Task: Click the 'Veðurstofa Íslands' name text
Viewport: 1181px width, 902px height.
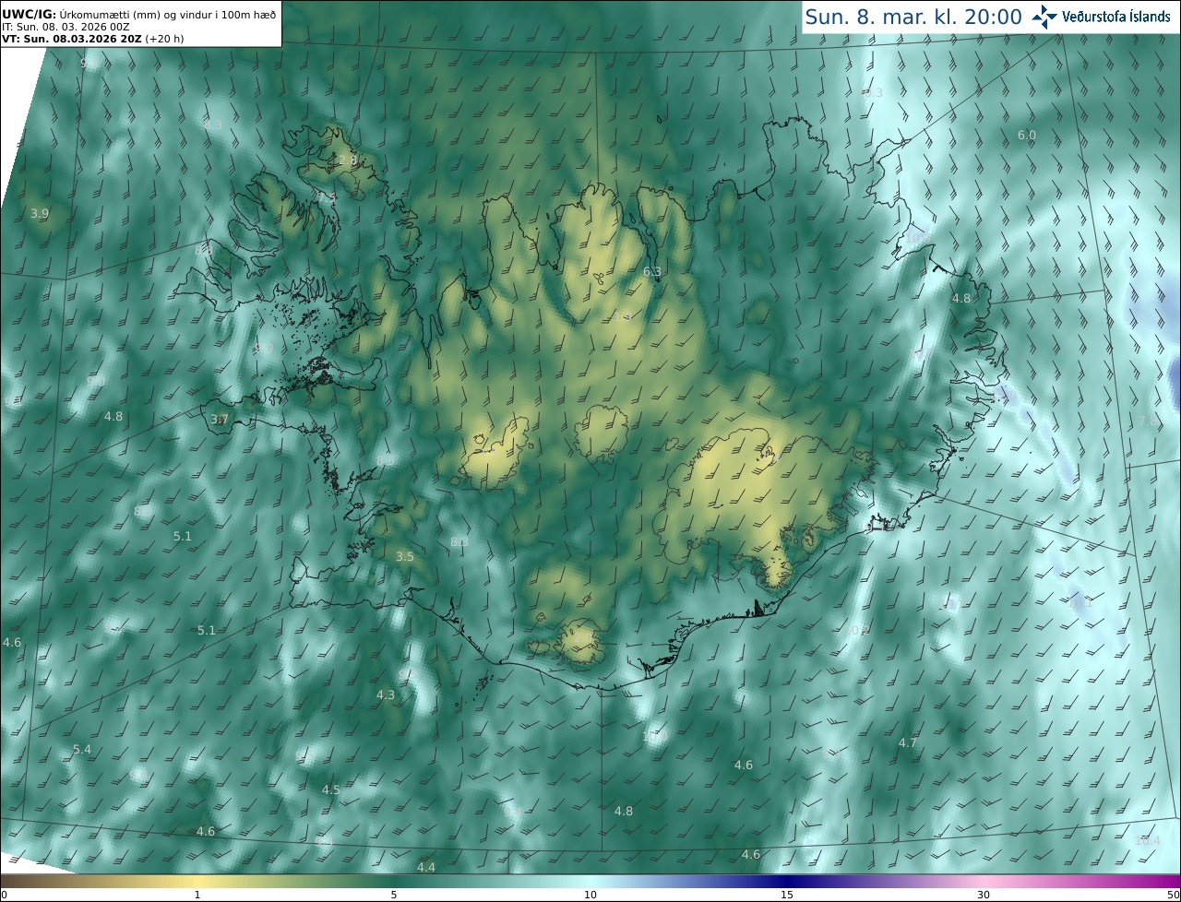Action: pyautogui.click(x=1116, y=17)
